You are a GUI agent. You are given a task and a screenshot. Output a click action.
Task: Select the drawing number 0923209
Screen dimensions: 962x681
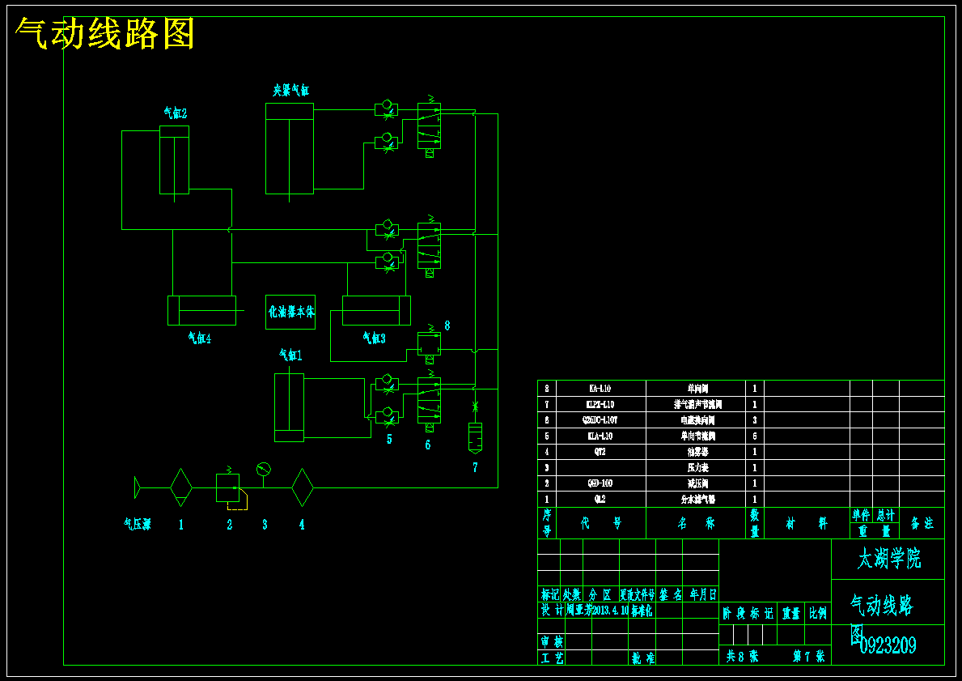888,645
